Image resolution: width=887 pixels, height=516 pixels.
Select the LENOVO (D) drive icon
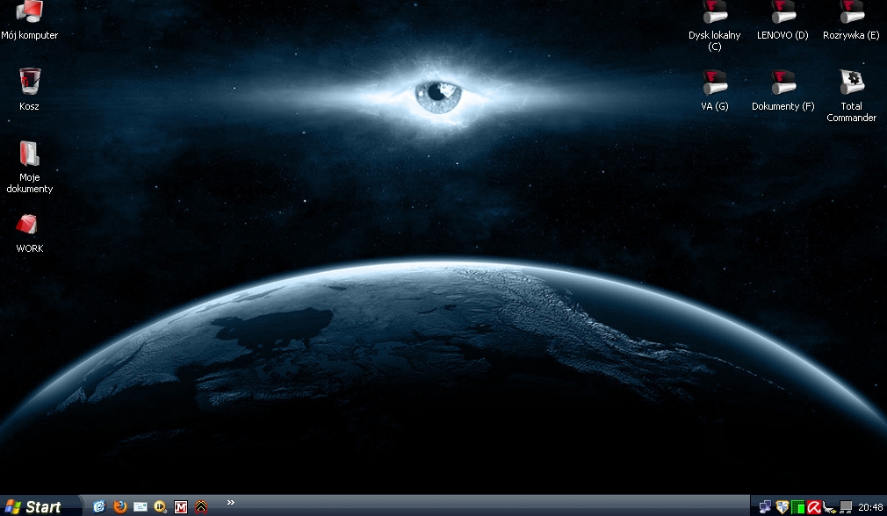coord(782,20)
